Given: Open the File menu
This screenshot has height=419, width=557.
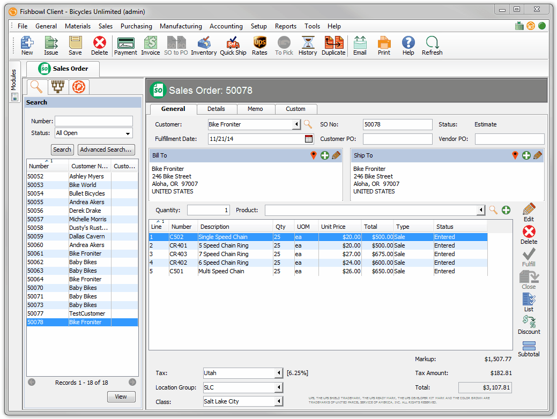Looking at the screenshot, I should 23,26.
